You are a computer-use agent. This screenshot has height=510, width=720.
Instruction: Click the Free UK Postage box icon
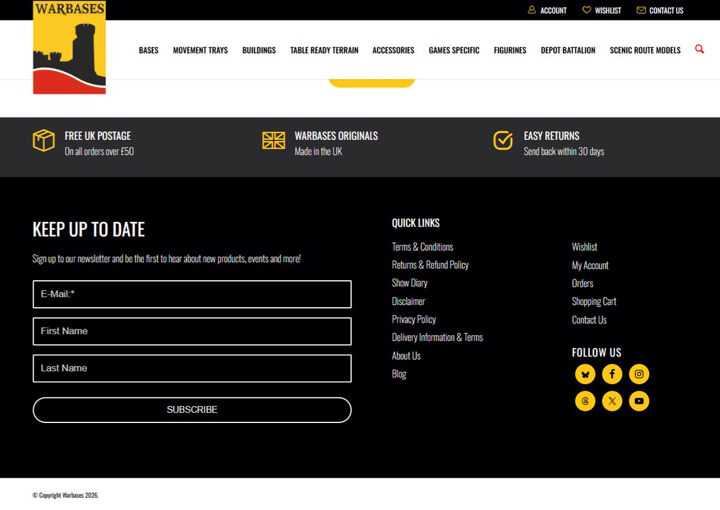coord(44,140)
